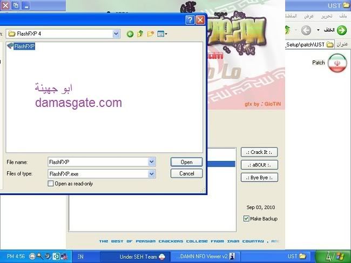Create a new folder in the Open dialog
Screen dimensions: 351x263
click(151, 34)
